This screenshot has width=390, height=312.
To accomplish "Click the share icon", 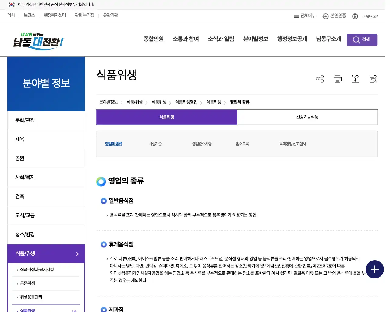I will [x=320, y=79].
